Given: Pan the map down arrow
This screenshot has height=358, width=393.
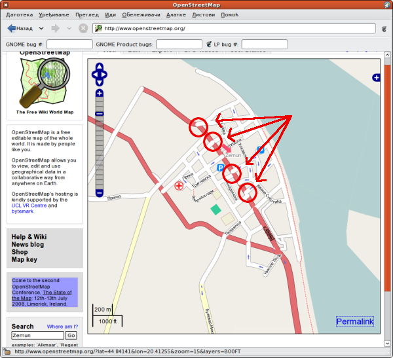Looking at the screenshot, I should (100, 82).
